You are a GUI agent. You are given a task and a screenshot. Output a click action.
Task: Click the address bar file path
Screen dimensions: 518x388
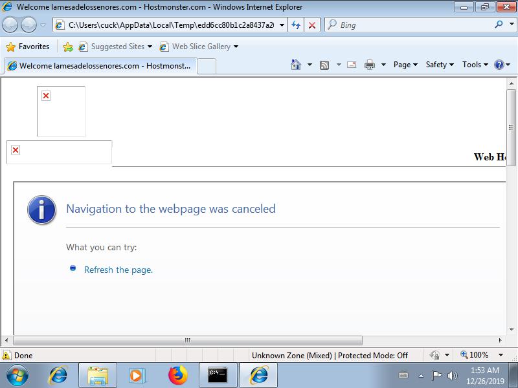point(170,25)
